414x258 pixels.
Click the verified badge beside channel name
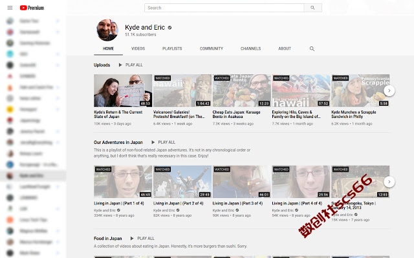click(x=169, y=27)
